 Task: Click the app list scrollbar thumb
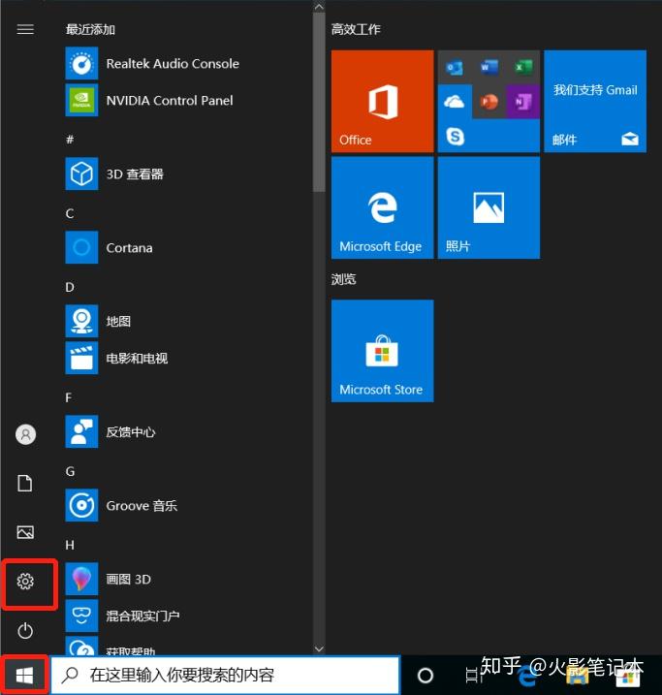[x=319, y=102]
